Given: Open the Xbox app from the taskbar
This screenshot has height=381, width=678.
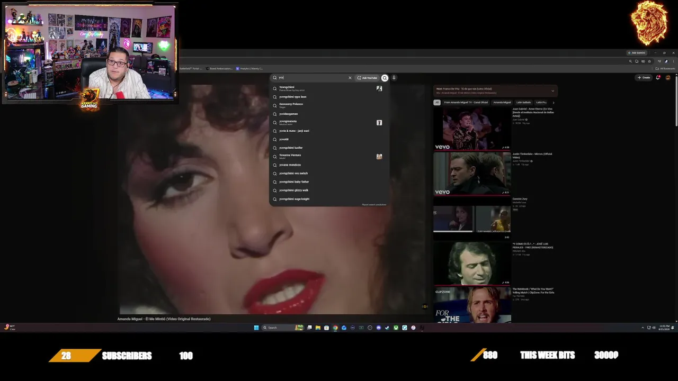Looking at the screenshot, I should tap(396, 328).
